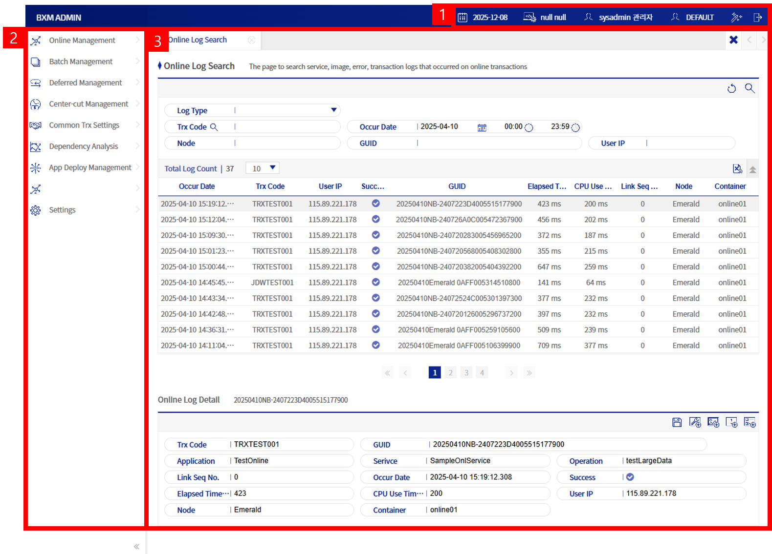The width and height of the screenshot is (772, 554).
Task: Click the logout door icon in the header
Action: click(x=758, y=18)
